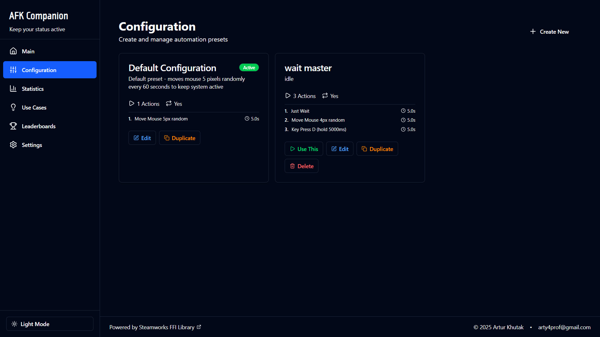The width and height of the screenshot is (600, 337).
Task: Go to the Leaderboards page
Action: tap(39, 126)
